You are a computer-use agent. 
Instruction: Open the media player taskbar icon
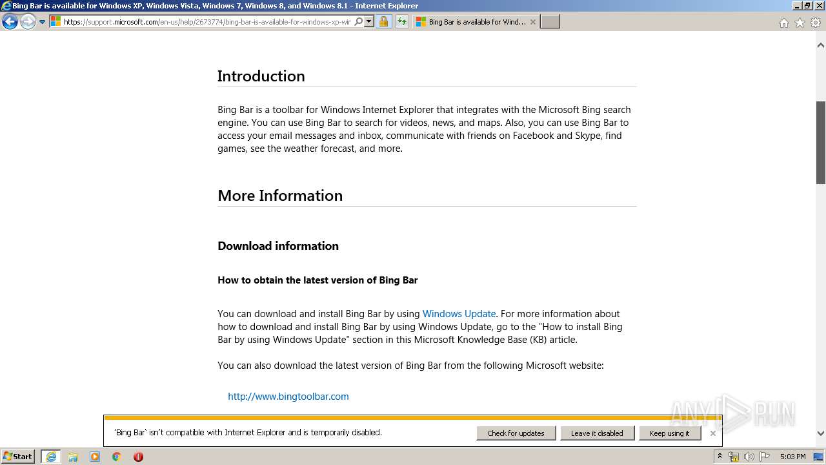coord(95,457)
